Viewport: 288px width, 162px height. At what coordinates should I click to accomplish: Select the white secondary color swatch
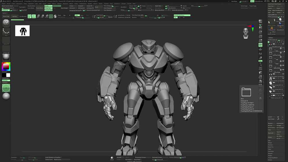click(8, 75)
